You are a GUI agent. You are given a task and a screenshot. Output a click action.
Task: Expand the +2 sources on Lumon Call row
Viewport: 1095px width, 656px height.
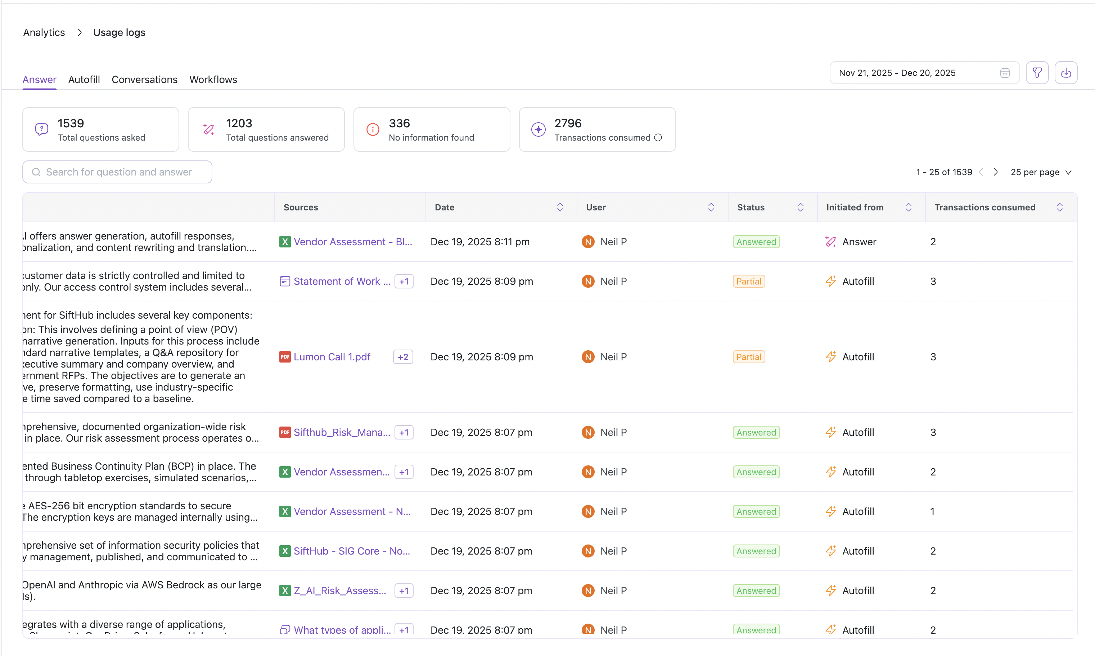click(402, 357)
